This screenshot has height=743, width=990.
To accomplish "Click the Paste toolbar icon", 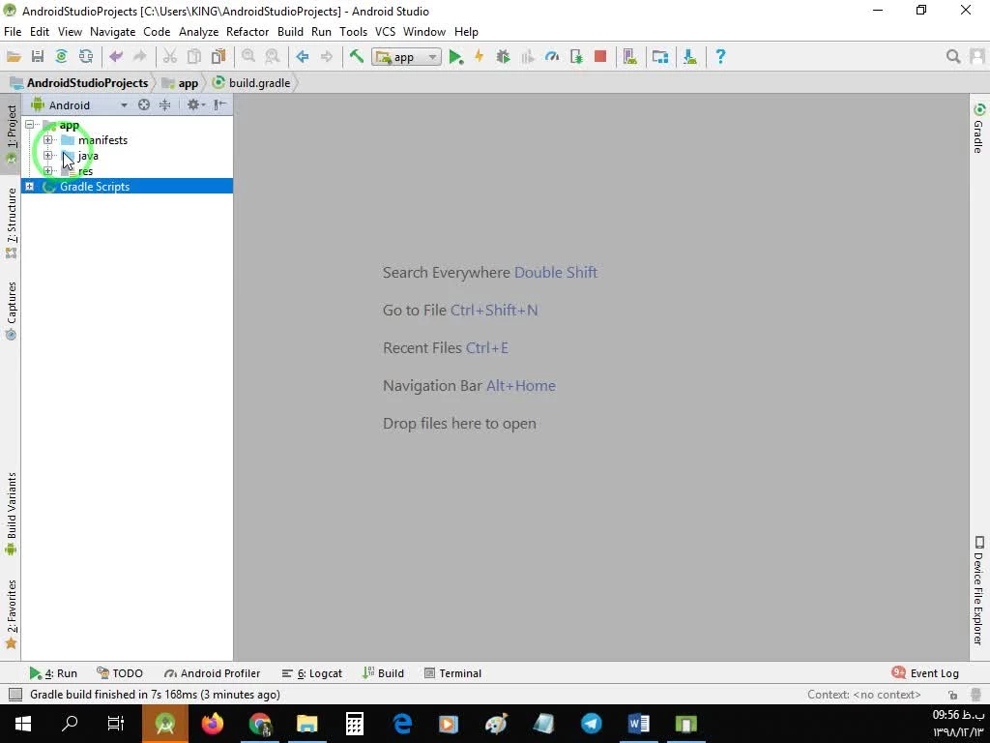I will click(x=218, y=57).
